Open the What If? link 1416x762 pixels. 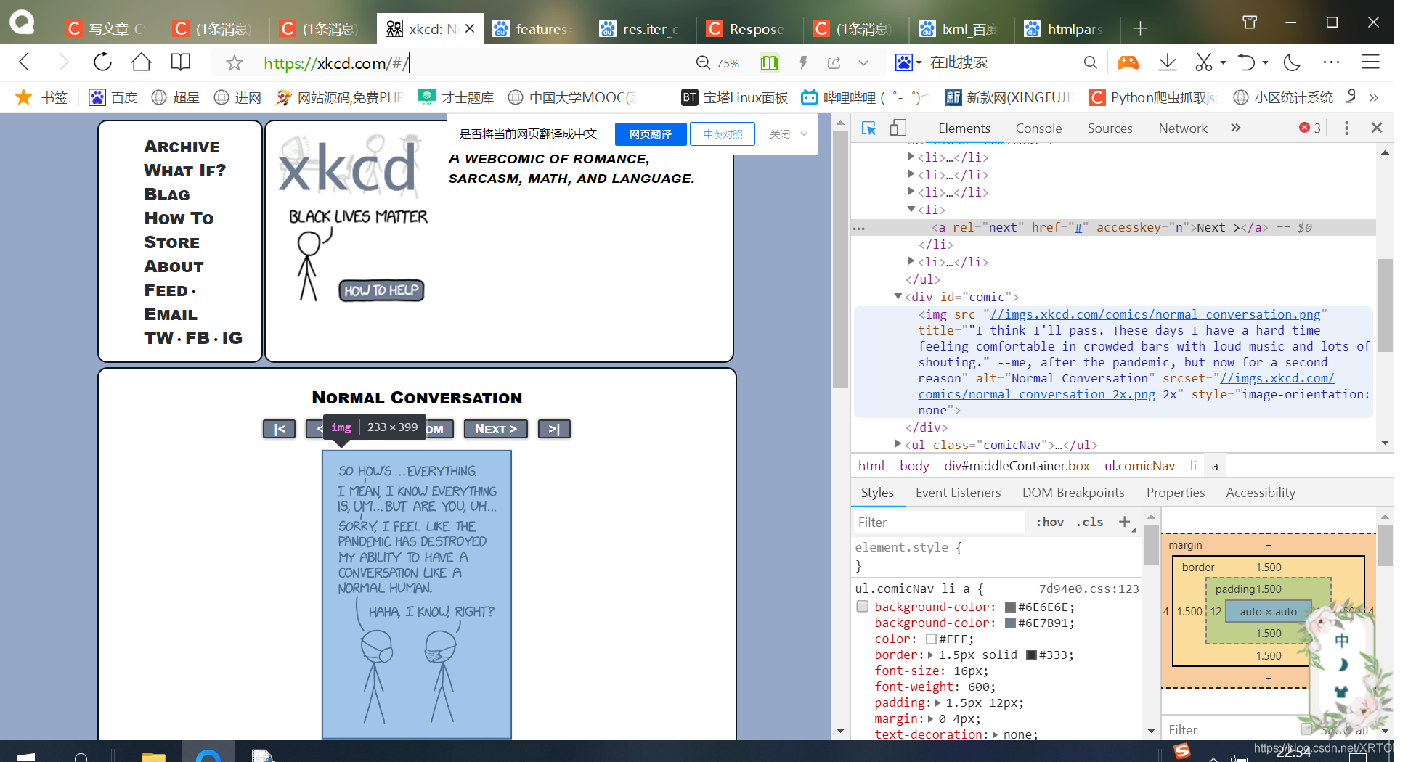click(x=184, y=171)
